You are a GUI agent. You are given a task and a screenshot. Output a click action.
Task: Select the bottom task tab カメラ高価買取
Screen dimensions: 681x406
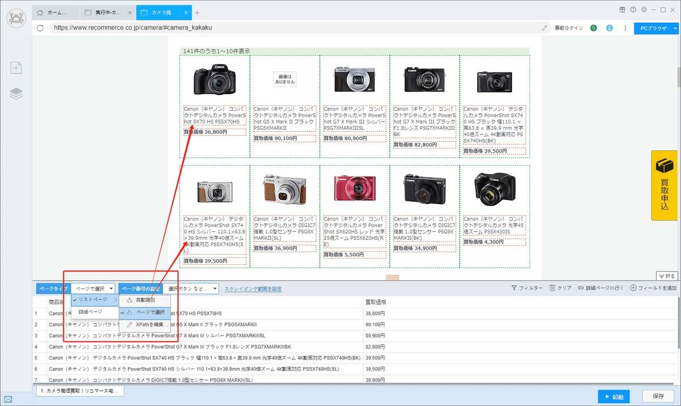pyautogui.click(x=79, y=391)
